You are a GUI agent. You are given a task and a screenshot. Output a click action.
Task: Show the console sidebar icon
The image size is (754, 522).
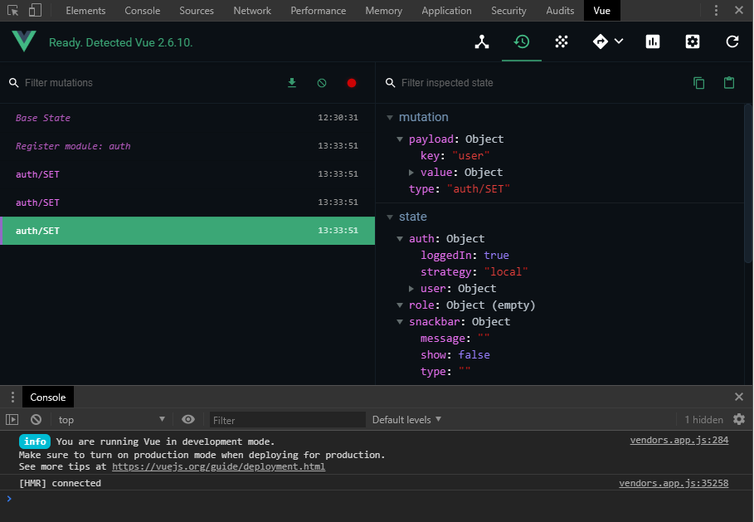click(x=12, y=420)
